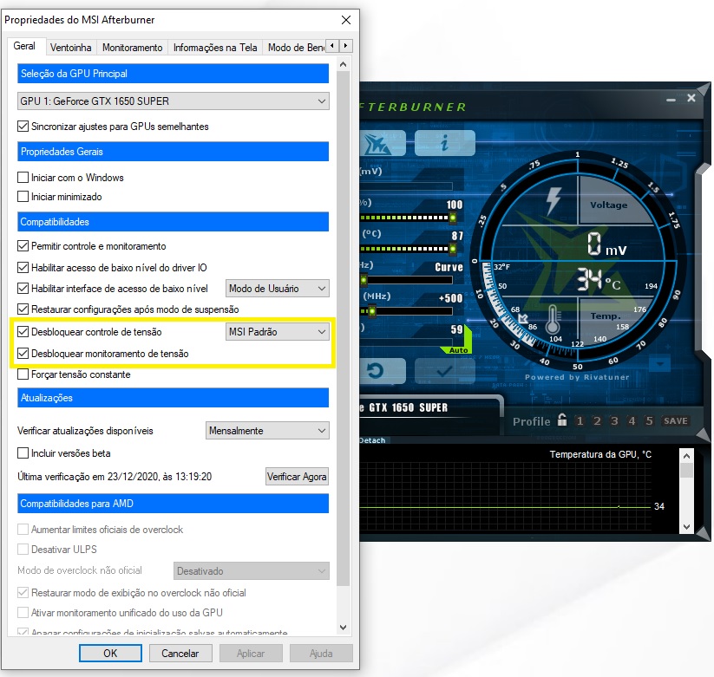Open the Mensalmente update frequency dropdown
This screenshot has width=714, height=677.
click(x=267, y=431)
